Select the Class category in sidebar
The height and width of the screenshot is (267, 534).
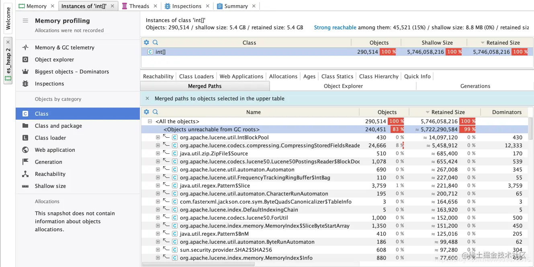tap(78, 114)
